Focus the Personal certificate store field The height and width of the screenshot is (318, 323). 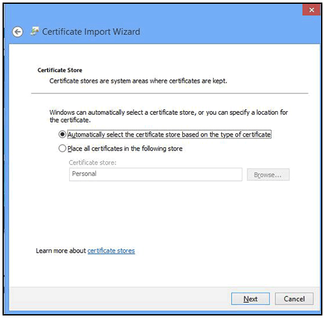coord(155,175)
